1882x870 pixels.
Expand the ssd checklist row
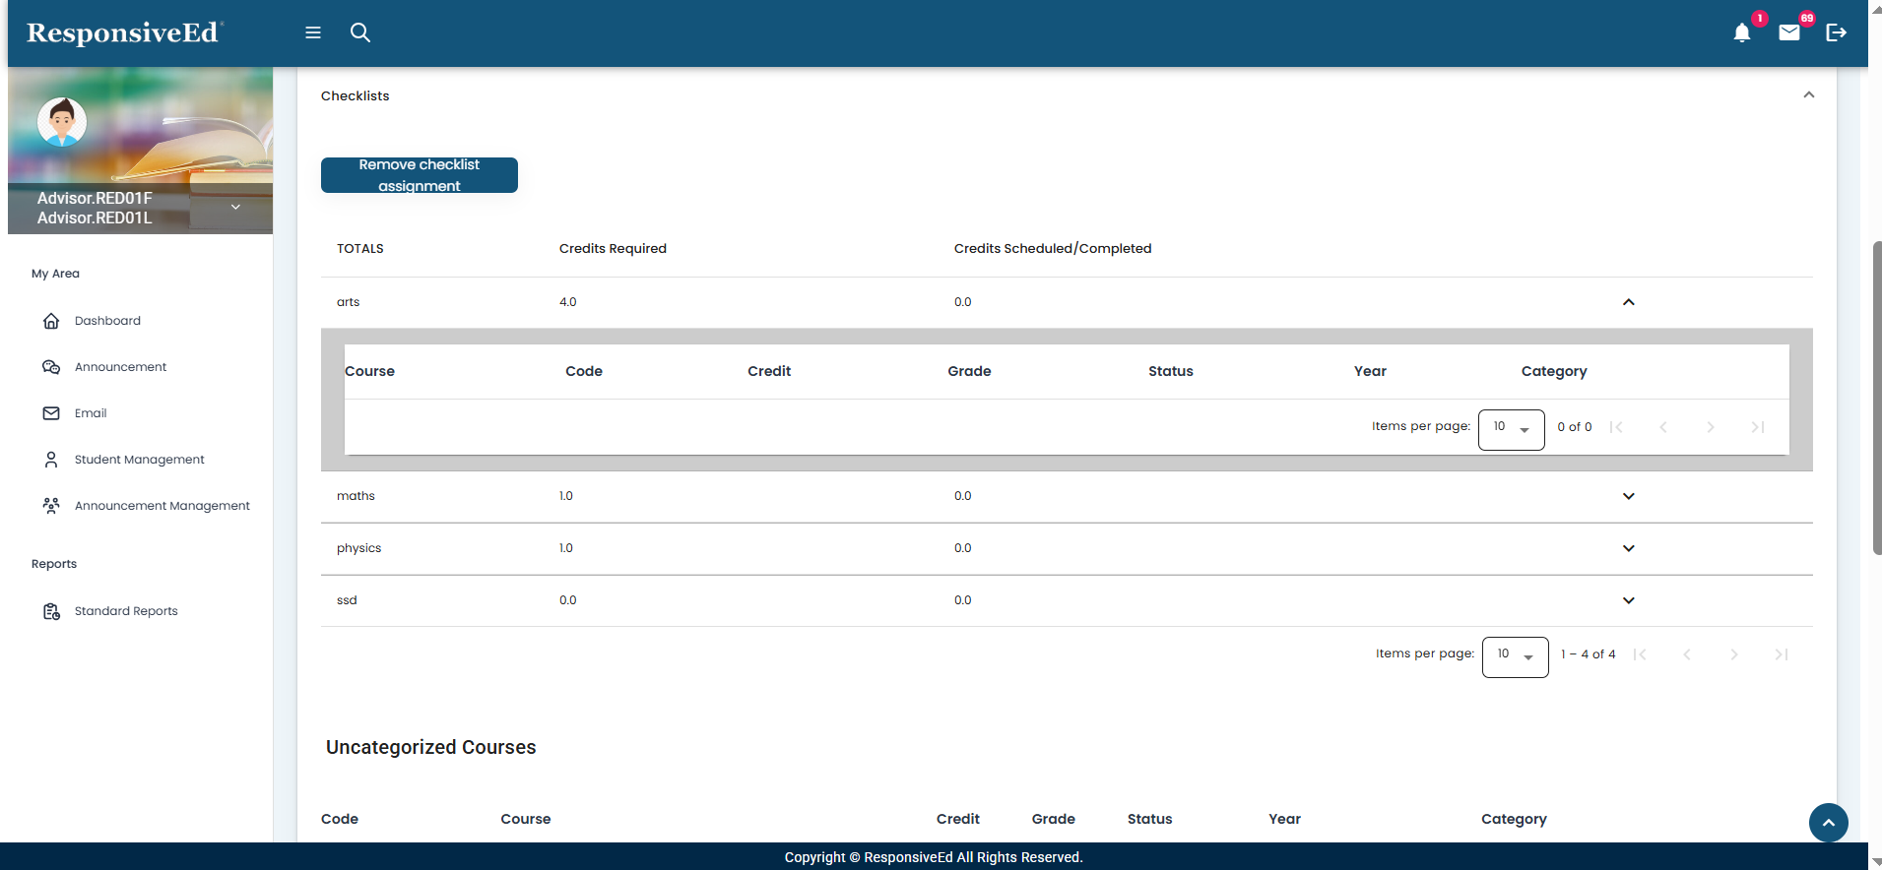(x=1628, y=600)
